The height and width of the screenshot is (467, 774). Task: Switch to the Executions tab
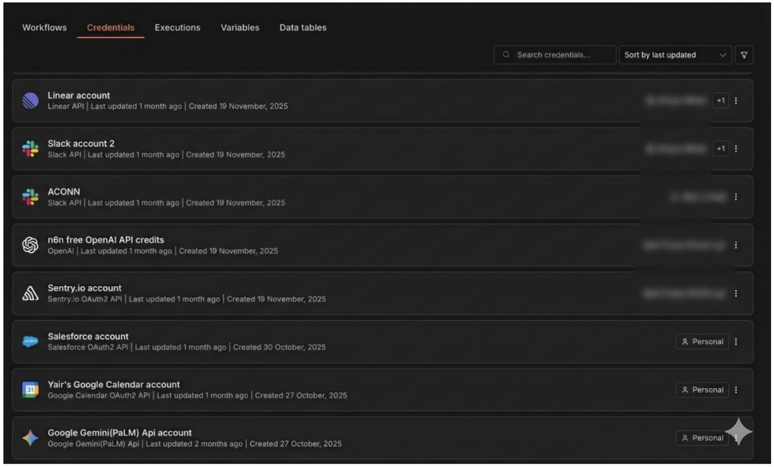pyautogui.click(x=177, y=28)
